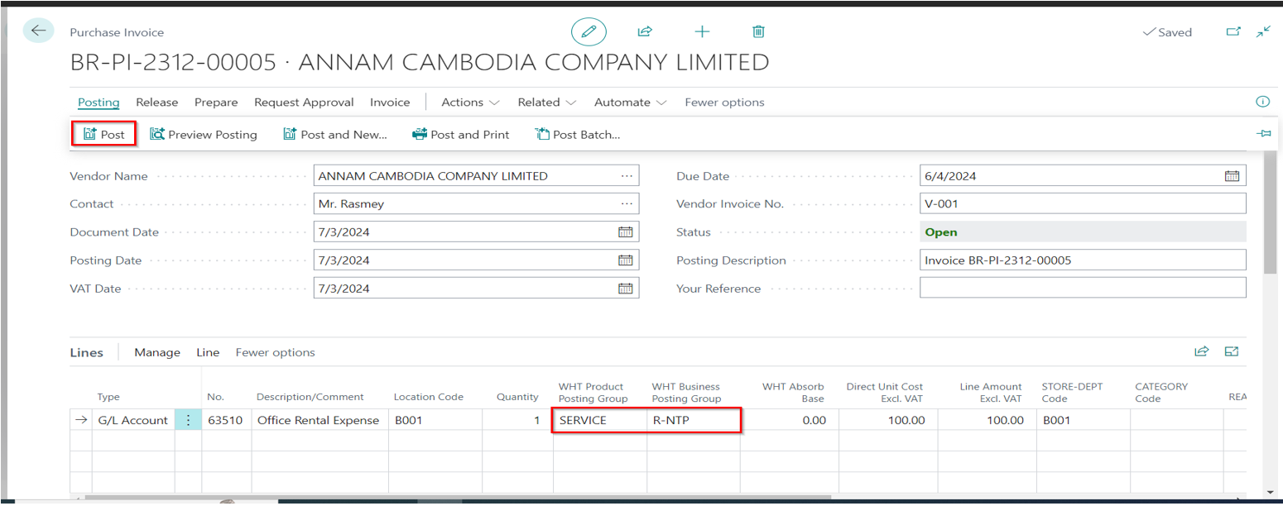Select the Quantity cell showing 1
The height and width of the screenshot is (506, 1283).
click(x=517, y=420)
